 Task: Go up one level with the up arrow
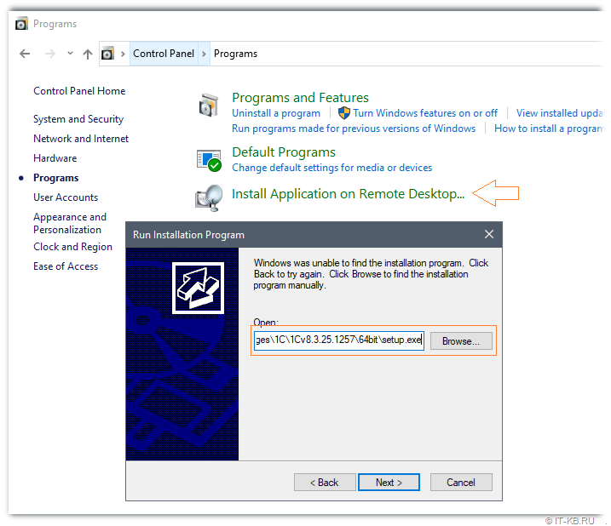point(88,54)
